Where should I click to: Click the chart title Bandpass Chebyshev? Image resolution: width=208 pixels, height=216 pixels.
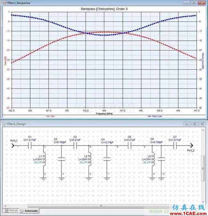tap(104, 9)
